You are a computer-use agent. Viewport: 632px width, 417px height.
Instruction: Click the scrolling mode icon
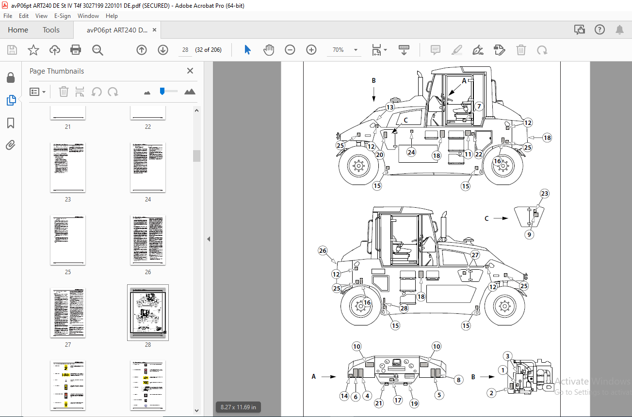point(404,50)
